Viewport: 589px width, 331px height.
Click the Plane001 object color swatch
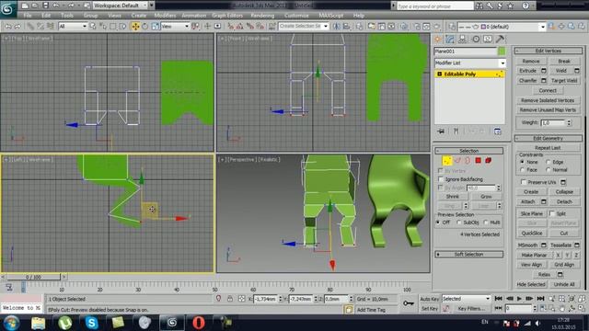[502, 51]
